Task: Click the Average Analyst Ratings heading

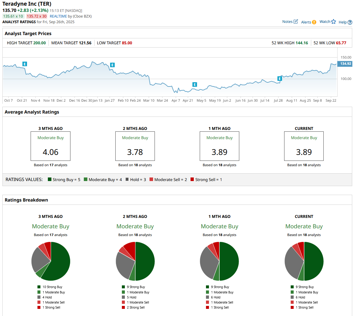Action: click(x=32, y=112)
